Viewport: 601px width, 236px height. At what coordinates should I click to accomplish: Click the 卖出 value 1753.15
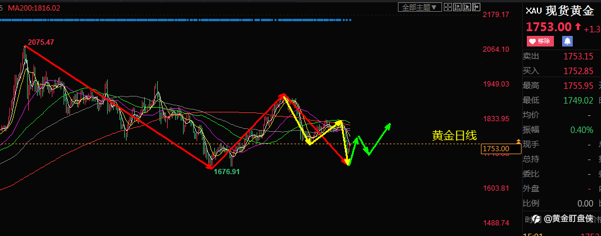tap(579, 56)
